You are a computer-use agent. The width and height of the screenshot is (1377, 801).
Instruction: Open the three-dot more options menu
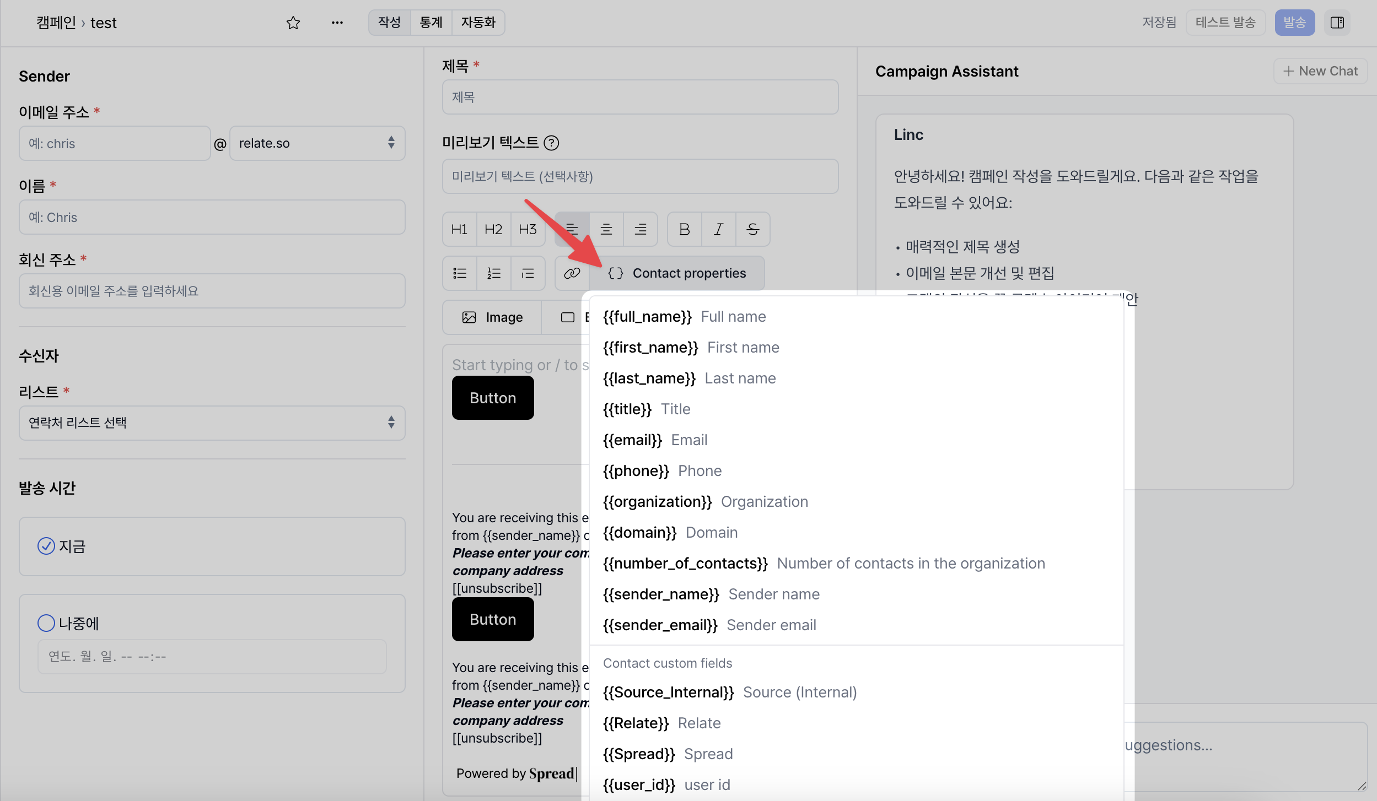coord(337,23)
